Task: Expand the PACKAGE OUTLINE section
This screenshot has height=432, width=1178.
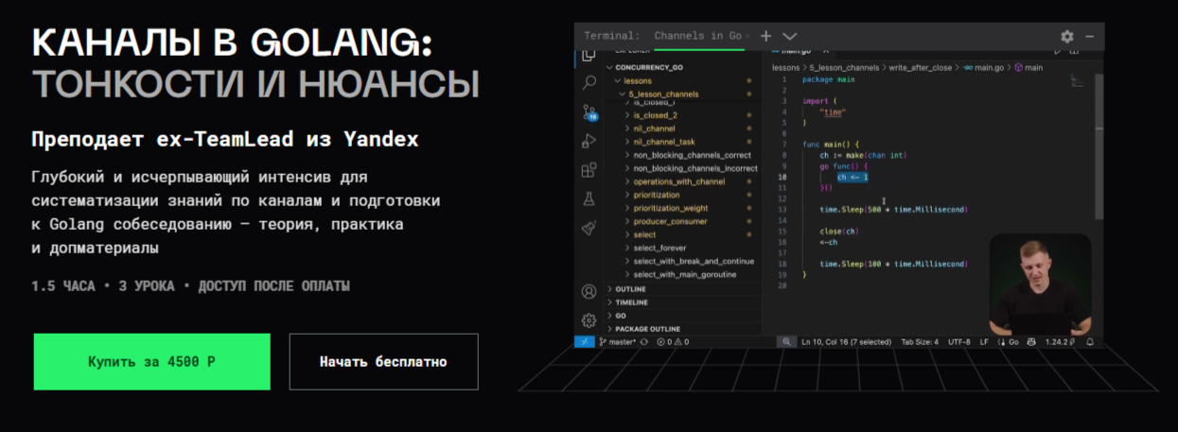Action: (x=647, y=329)
